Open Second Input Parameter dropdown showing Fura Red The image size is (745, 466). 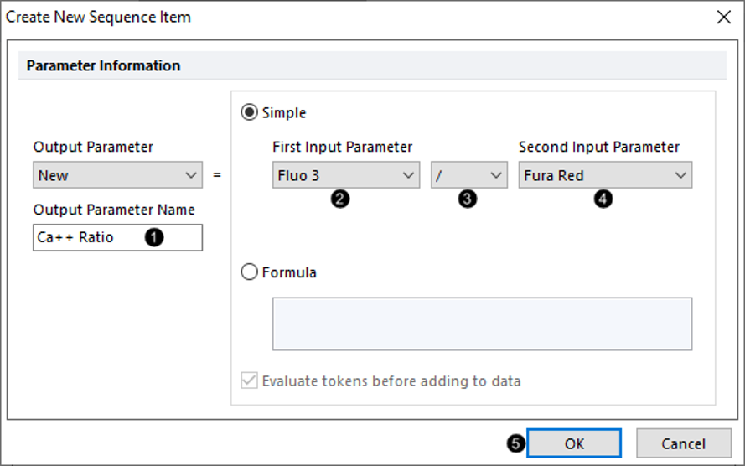coord(605,175)
